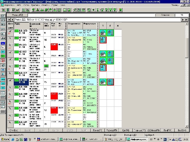190x142 pixels.
Task: Click red-bordered operation icon for КГ-750
Action: coord(103,40)
